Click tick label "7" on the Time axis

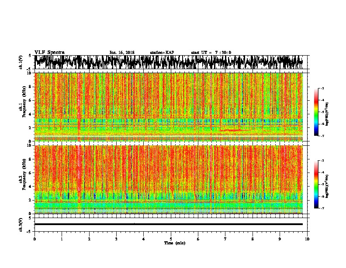(x=225, y=239)
